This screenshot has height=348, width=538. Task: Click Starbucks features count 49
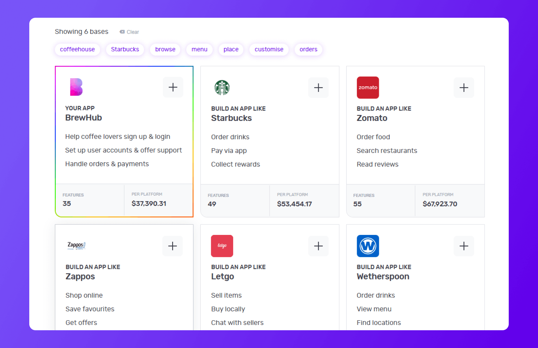212,204
